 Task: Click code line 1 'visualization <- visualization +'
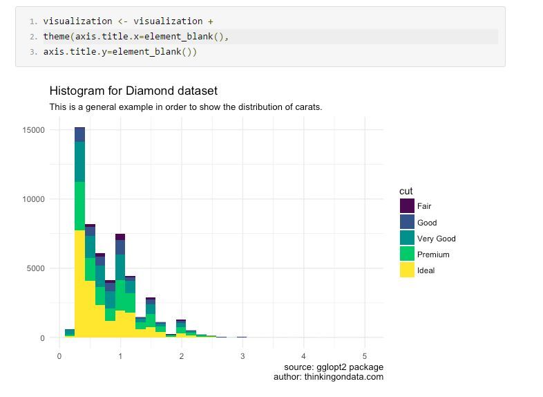[128, 21]
